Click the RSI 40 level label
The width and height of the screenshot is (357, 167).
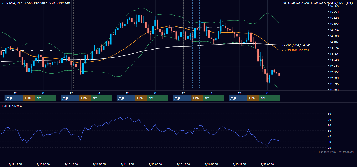point(329,136)
